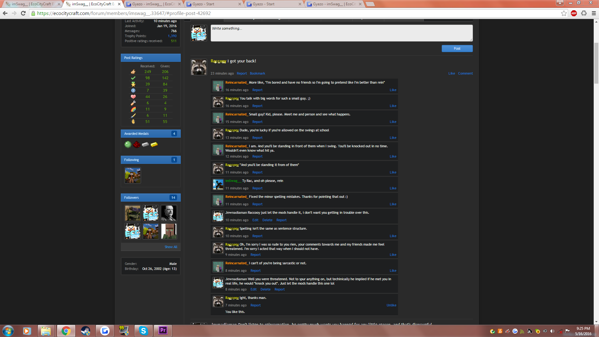Image resolution: width=599 pixels, height=337 pixels.
Task: Click the browser address bar URL
Action: [x=124, y=13]
